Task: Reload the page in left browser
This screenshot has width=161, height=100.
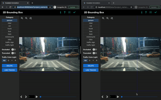Action: [10, 7]
